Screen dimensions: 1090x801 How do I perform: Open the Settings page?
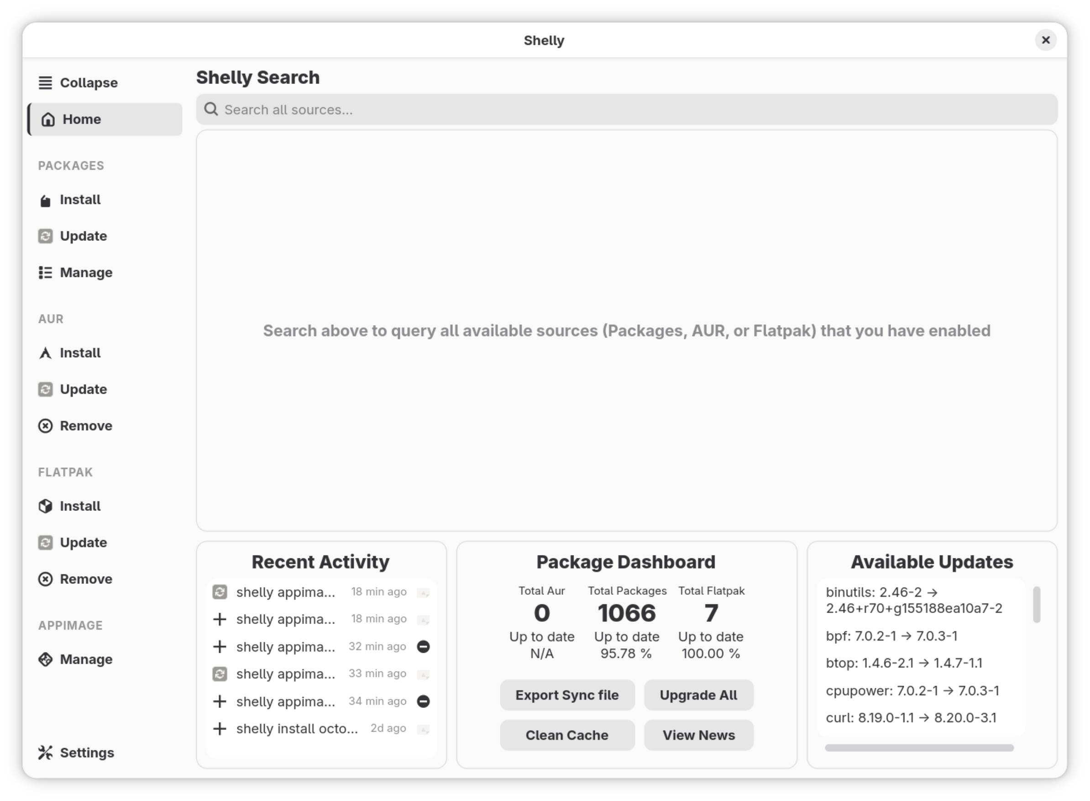[76, 753]
